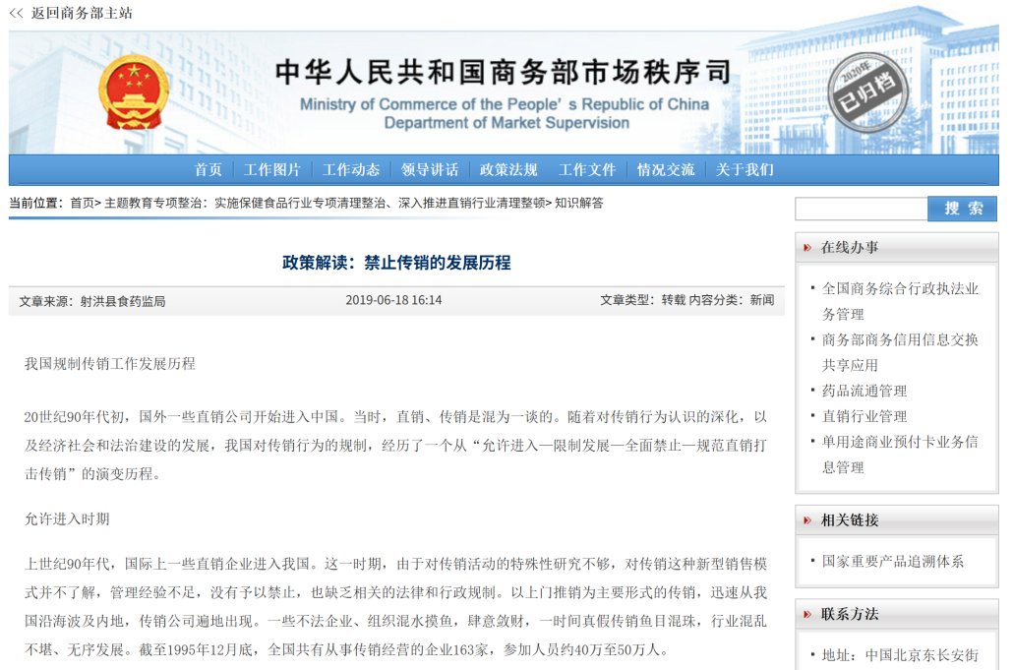Viewport: 1013px width, 670px height.
Task: Click the 允许进入时期 subheading
Action: (x=67, y=519)
